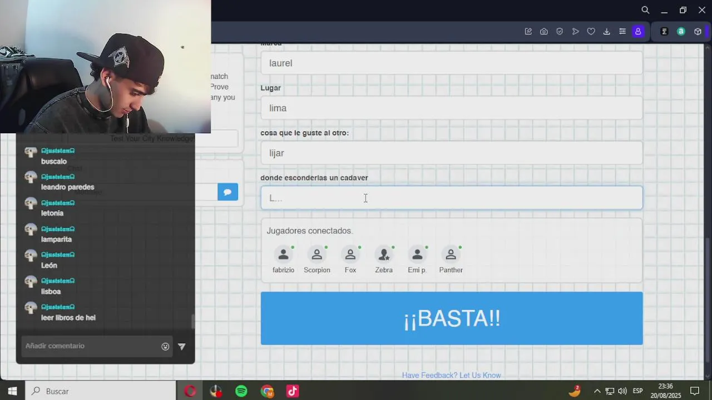
Task: Click the orange tray icon with badge 2
Action: pos(575,391)
